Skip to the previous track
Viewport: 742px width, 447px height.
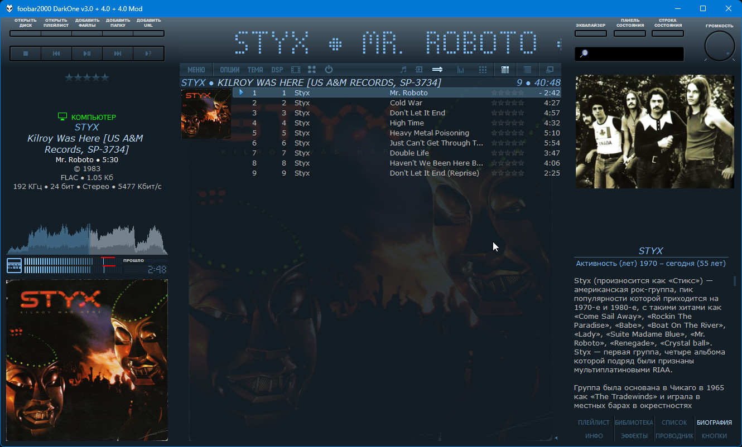(x=56, y=54)
